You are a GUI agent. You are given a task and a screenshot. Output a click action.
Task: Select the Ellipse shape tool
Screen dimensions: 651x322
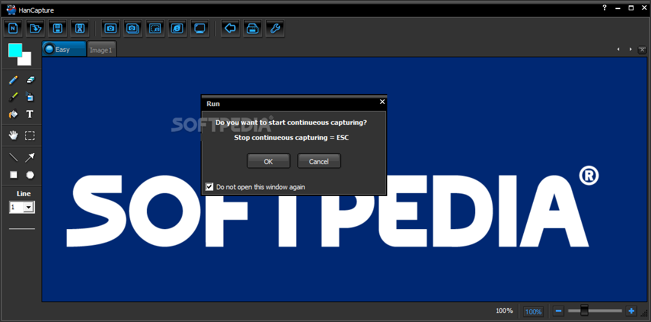tap(30, 175)
